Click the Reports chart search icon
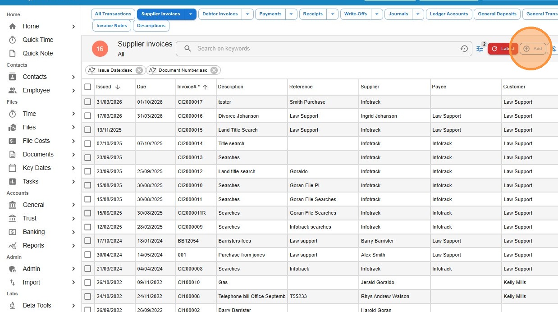This screenshot has height=312, width=558. click(x=13, y=246)
